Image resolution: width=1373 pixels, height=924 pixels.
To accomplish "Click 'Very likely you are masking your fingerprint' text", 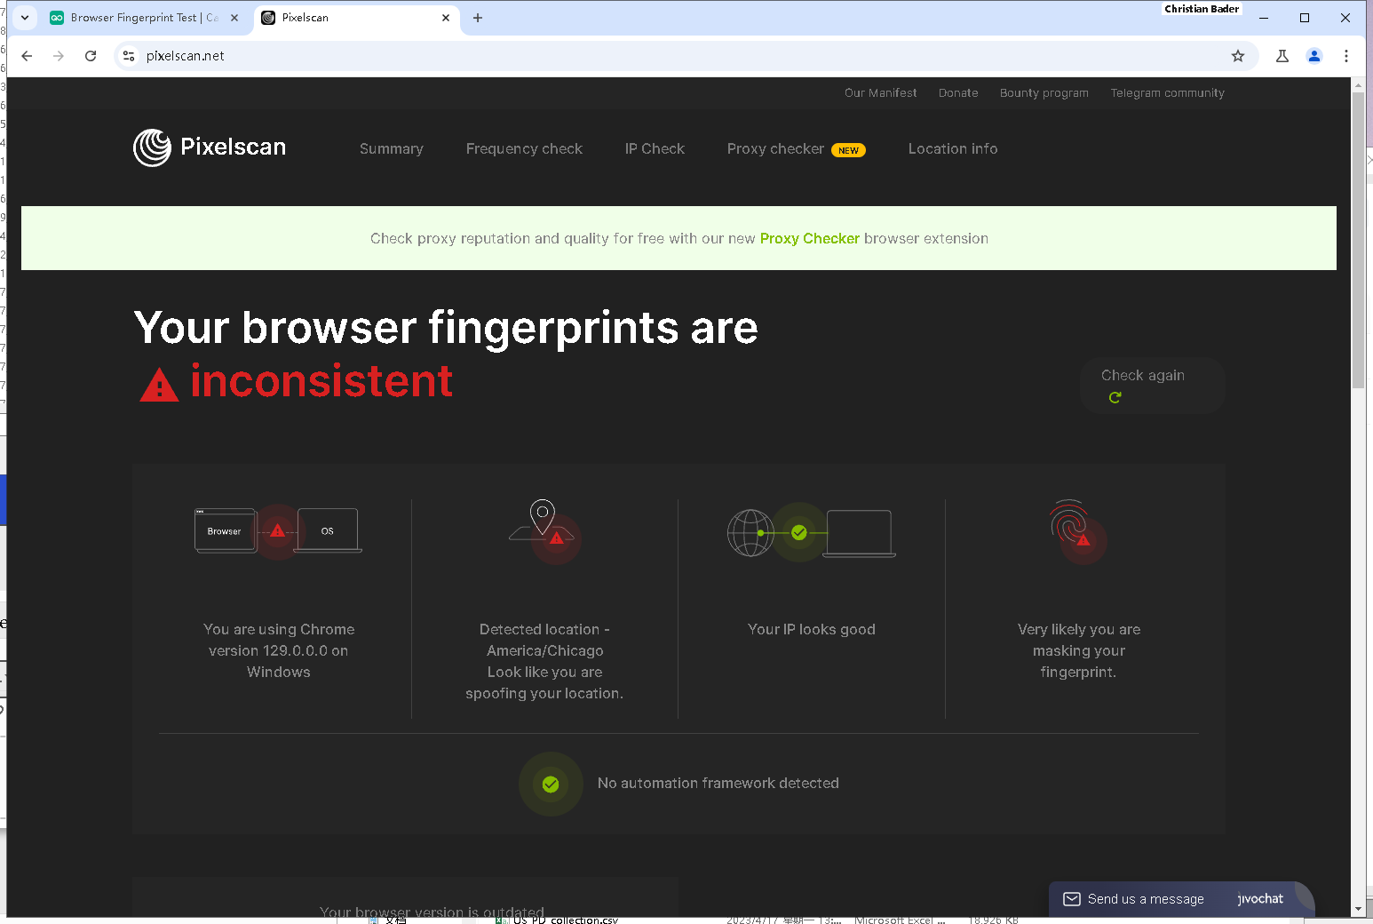I will (1079, 650).
